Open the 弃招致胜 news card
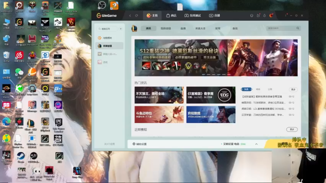The image size is (326, 183). 211,115
